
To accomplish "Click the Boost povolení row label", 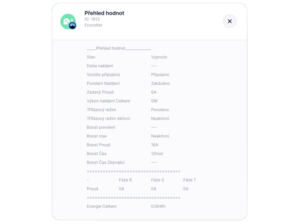I will (101, 127).
